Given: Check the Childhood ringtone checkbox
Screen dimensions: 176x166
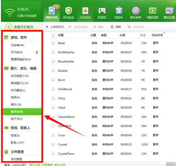Looking at the screenshot, I should (53, 89).
